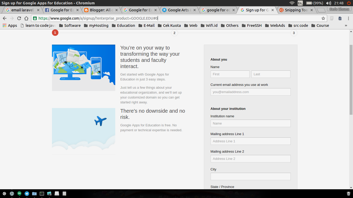Viewport: 353px width, 198px height.
Task: Open the sound volume indicator
Action: point(329,3)
